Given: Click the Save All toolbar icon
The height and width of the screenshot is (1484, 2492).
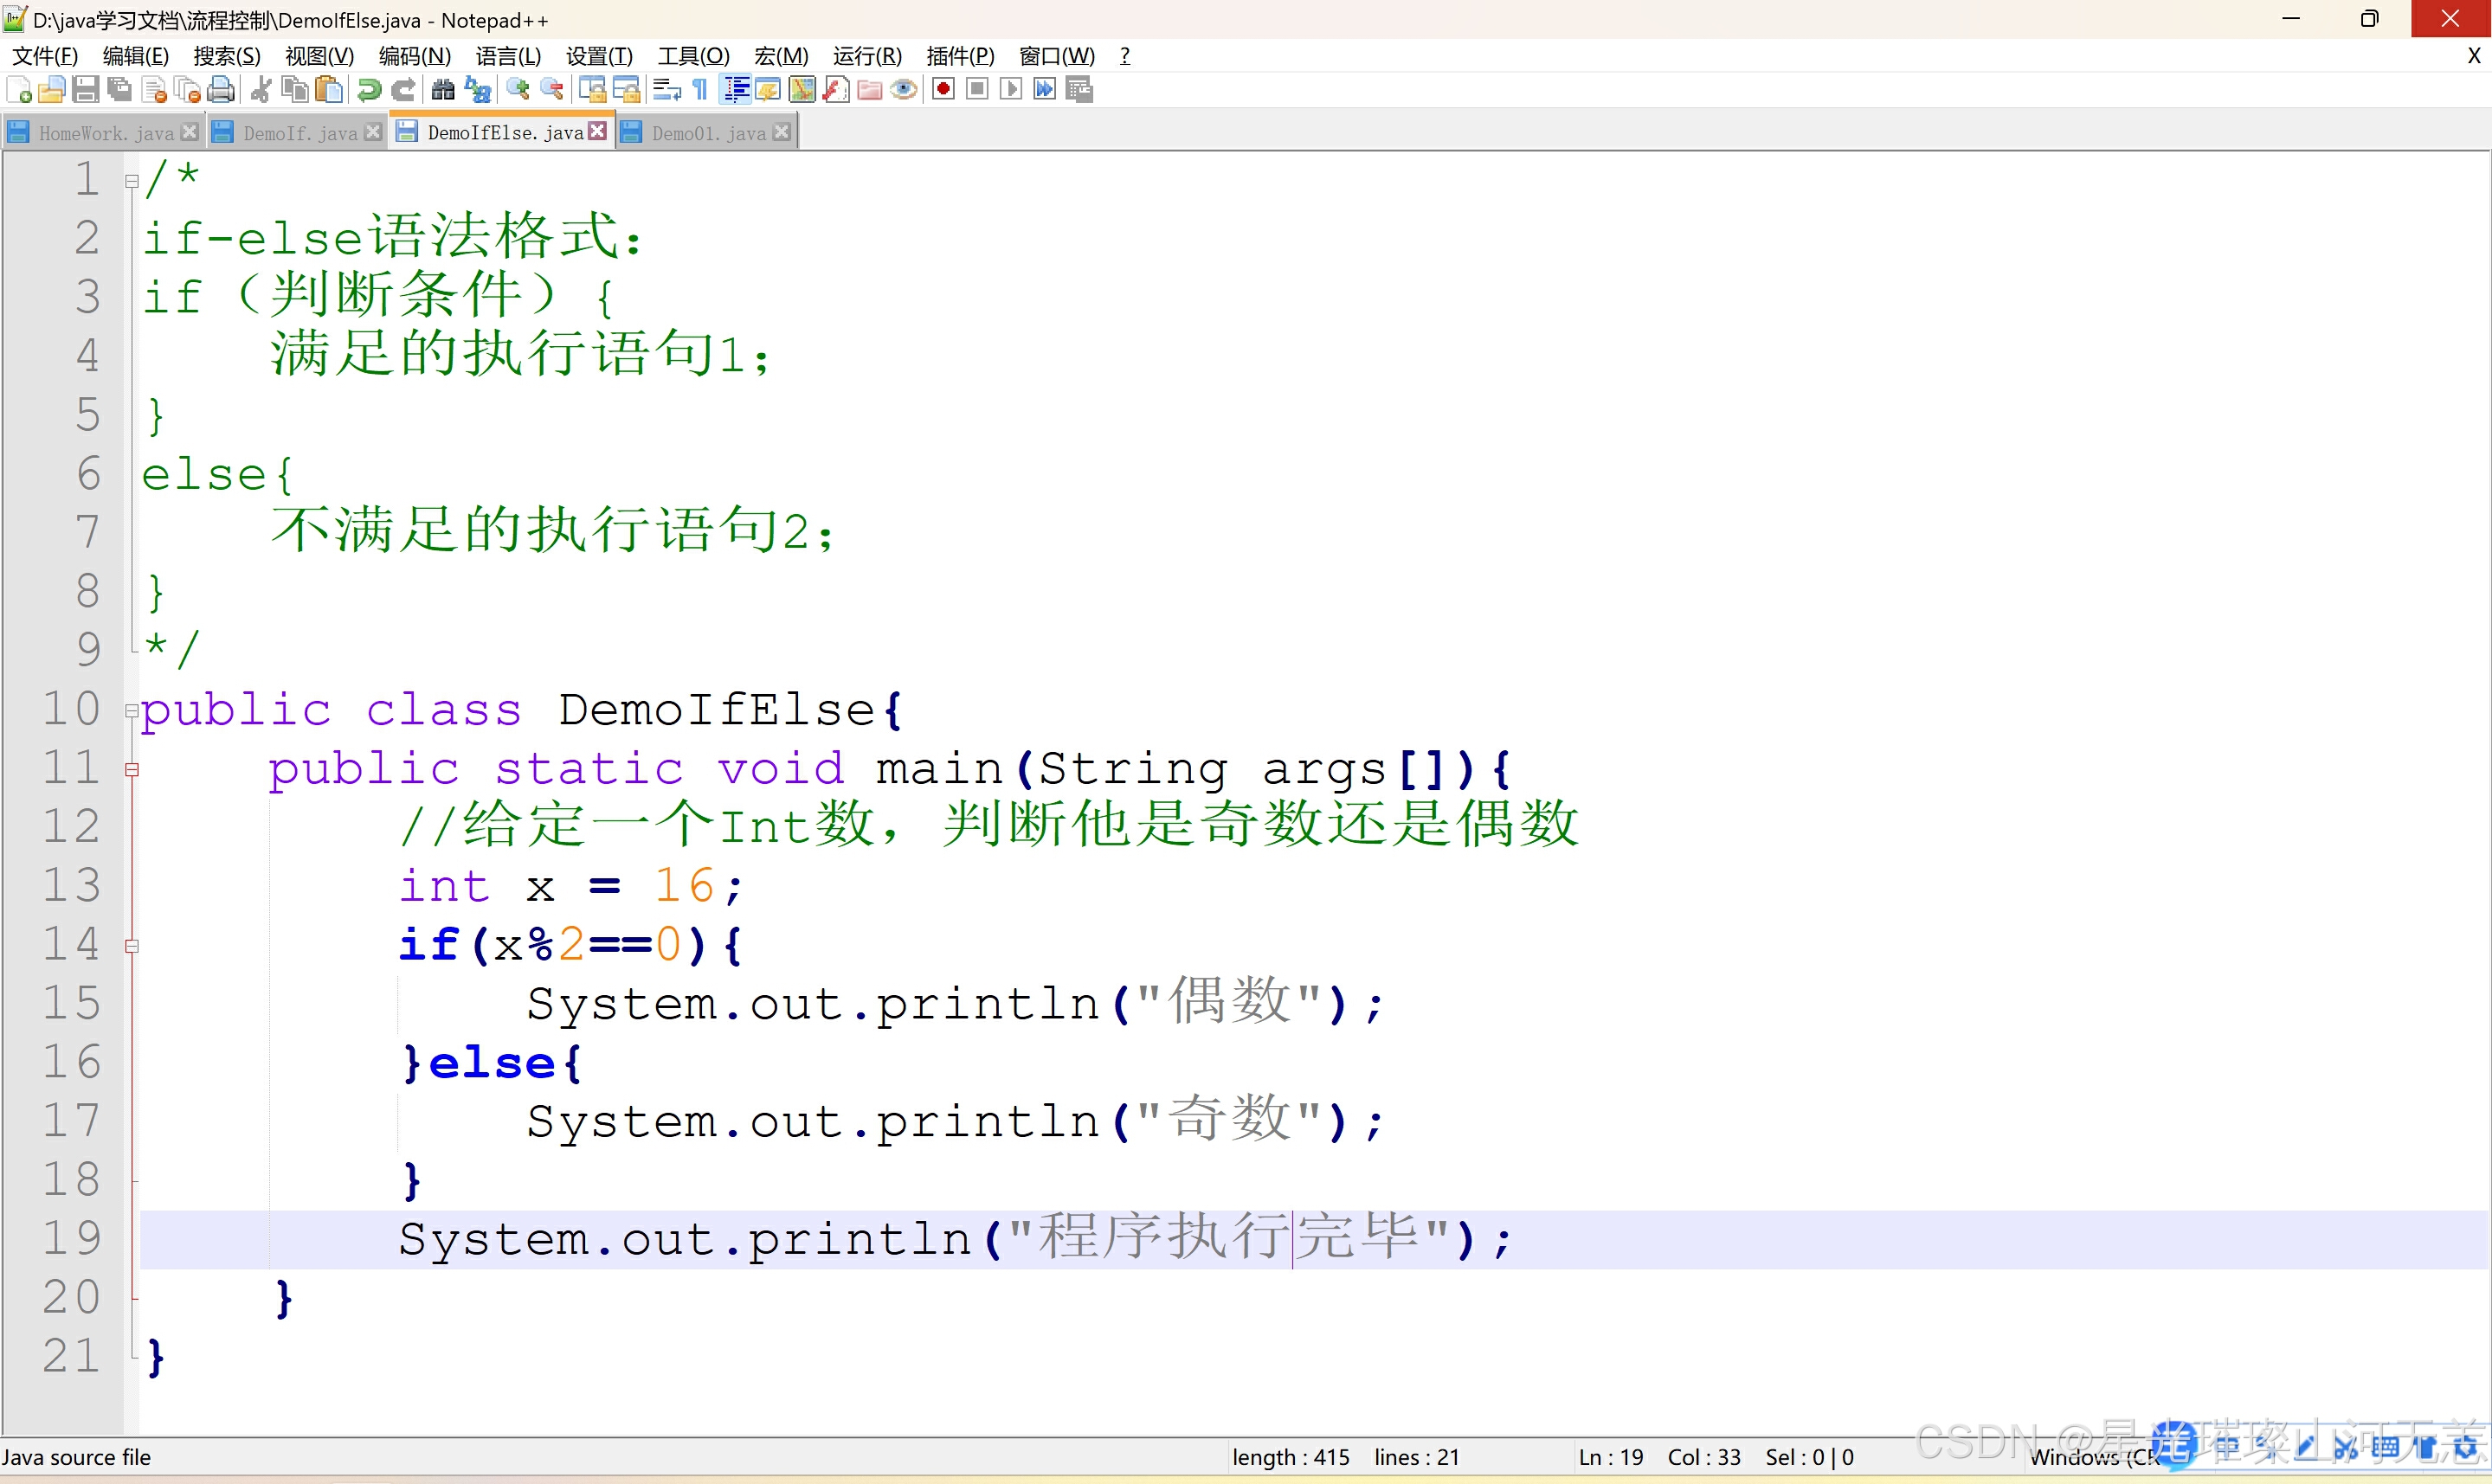Looking at the screenshot, I should 119,90.
